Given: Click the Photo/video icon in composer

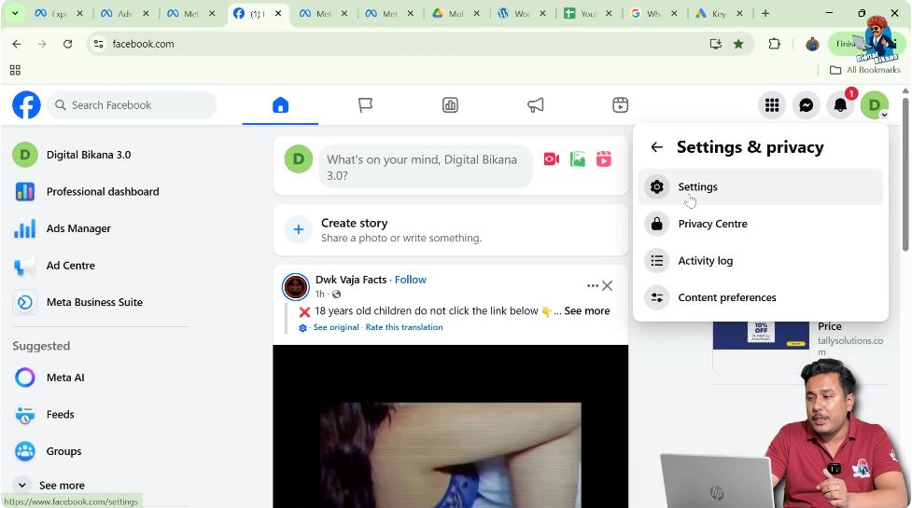Looking at the screenshot, I should pos(578,159).
